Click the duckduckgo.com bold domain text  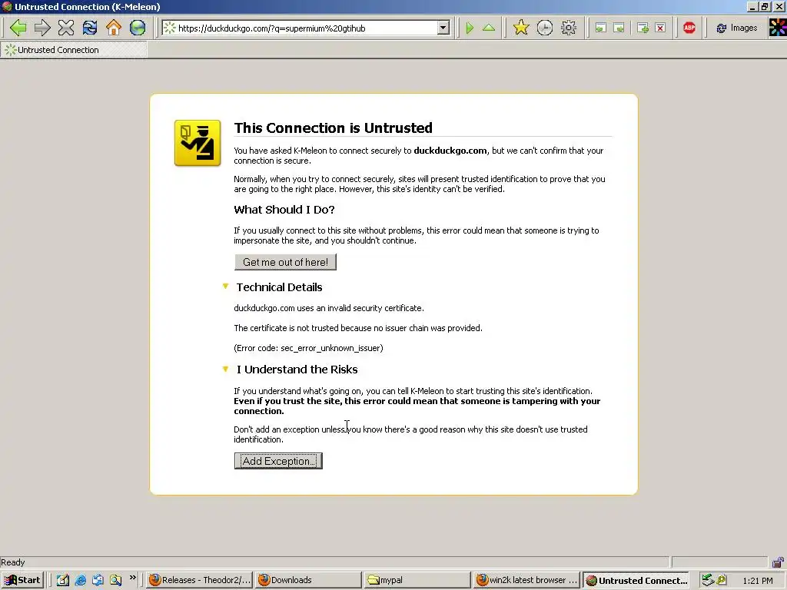[x=450, y=151]
